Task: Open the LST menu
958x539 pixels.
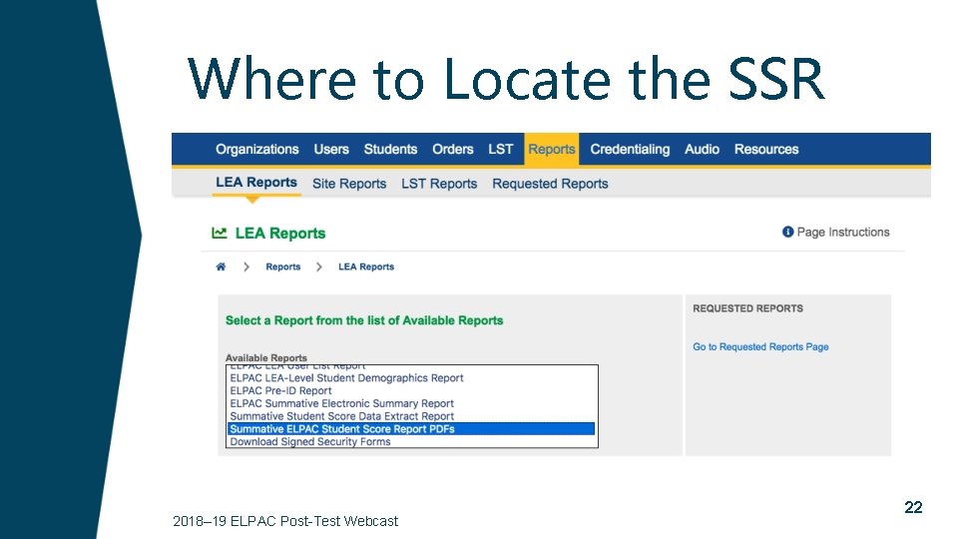Action: pos(500,149)
